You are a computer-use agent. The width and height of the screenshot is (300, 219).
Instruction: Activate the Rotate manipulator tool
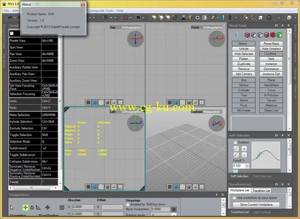pos(32,207)
